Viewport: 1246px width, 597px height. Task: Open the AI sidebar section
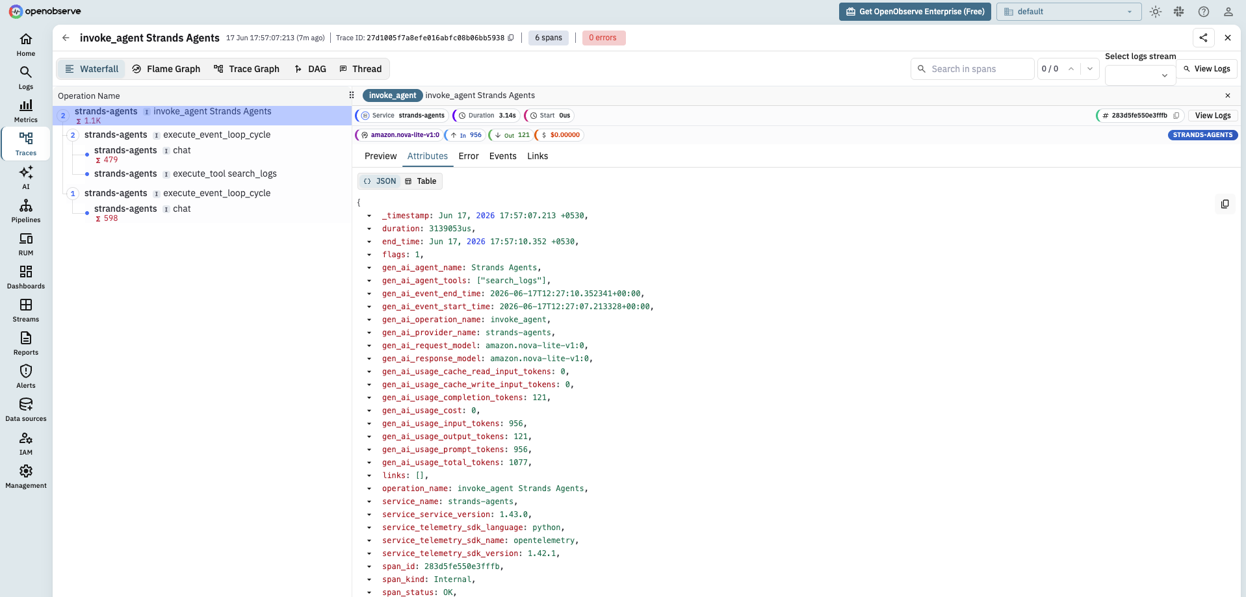(x=26, y=177)
